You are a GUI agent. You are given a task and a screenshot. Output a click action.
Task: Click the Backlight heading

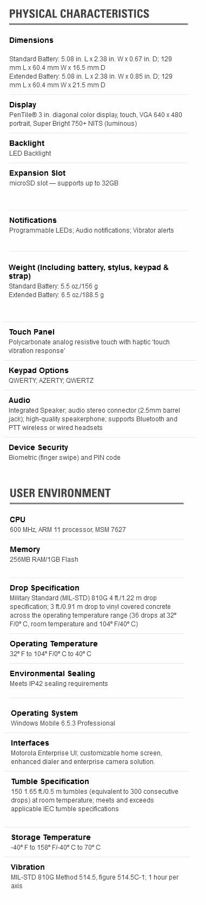click(27, 143)
